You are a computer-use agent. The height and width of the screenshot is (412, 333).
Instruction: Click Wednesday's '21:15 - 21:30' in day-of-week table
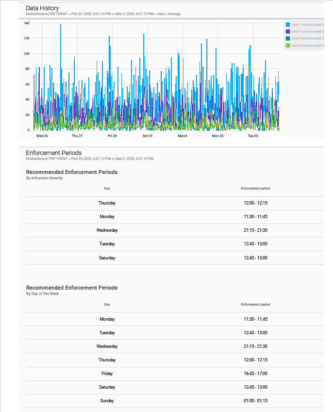255,346
